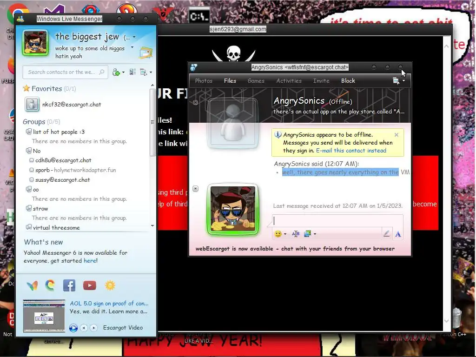The image size is (476, 357).
Task: Click the Escargot Video thumbnail
Action: (44, 316)
